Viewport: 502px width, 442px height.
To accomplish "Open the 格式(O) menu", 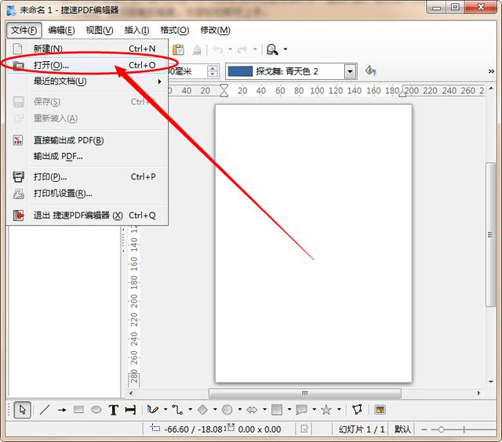I will pyautogui.click(x=174, y=31).
